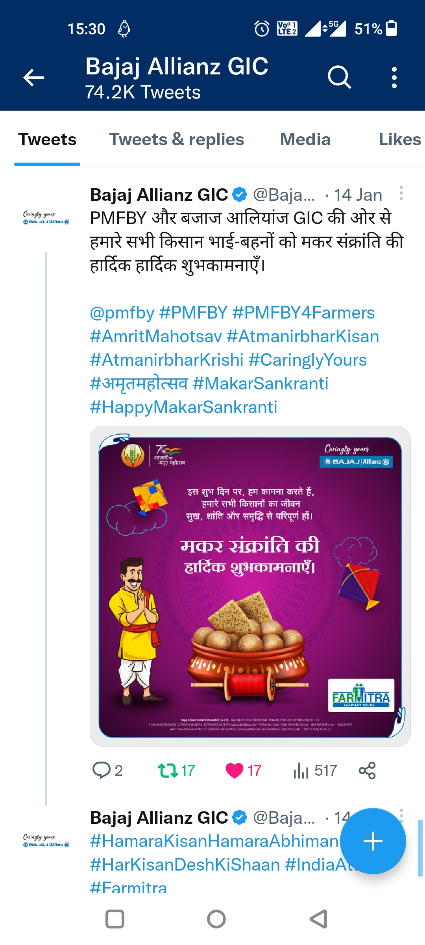The width and height of the screenshot is (425, 945).
Task: Open the 14 Jan tweet's more options
Action: click(401, 193)
